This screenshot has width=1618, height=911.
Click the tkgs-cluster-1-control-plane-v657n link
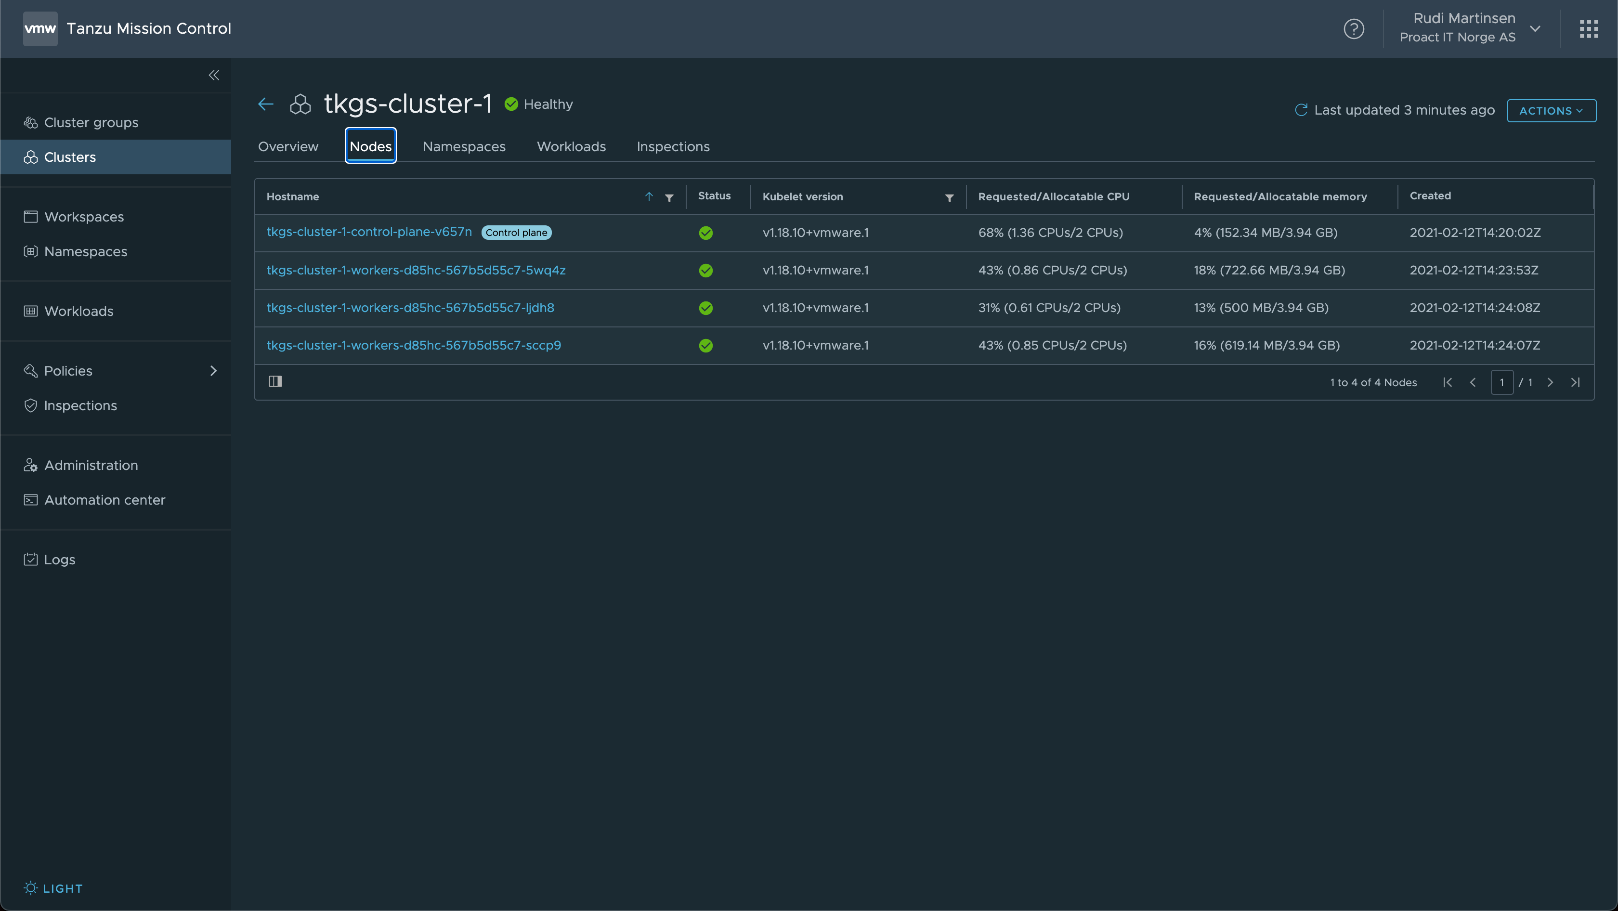[369, 231]
